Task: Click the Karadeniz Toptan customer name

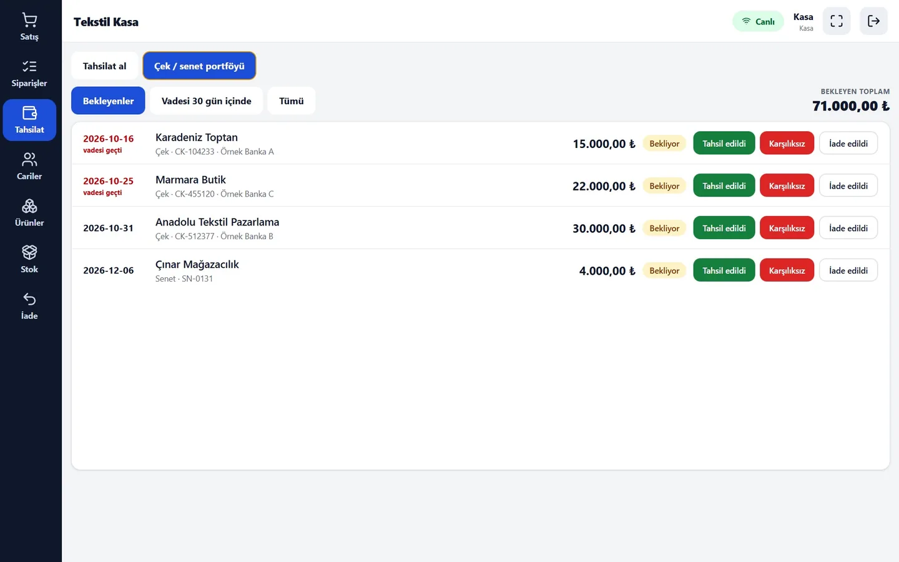Action: pyautogui.click(x=197, y=137)
